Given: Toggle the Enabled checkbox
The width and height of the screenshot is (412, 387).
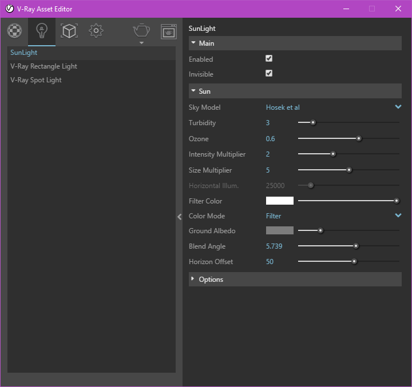Looking at the screenshot, I should pos(269,58).
